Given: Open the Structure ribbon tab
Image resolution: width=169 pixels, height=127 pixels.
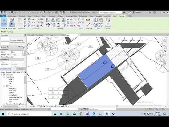Looking at the screenshot, I should 22,16.
